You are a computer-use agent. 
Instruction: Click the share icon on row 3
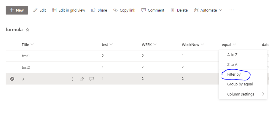82,79
